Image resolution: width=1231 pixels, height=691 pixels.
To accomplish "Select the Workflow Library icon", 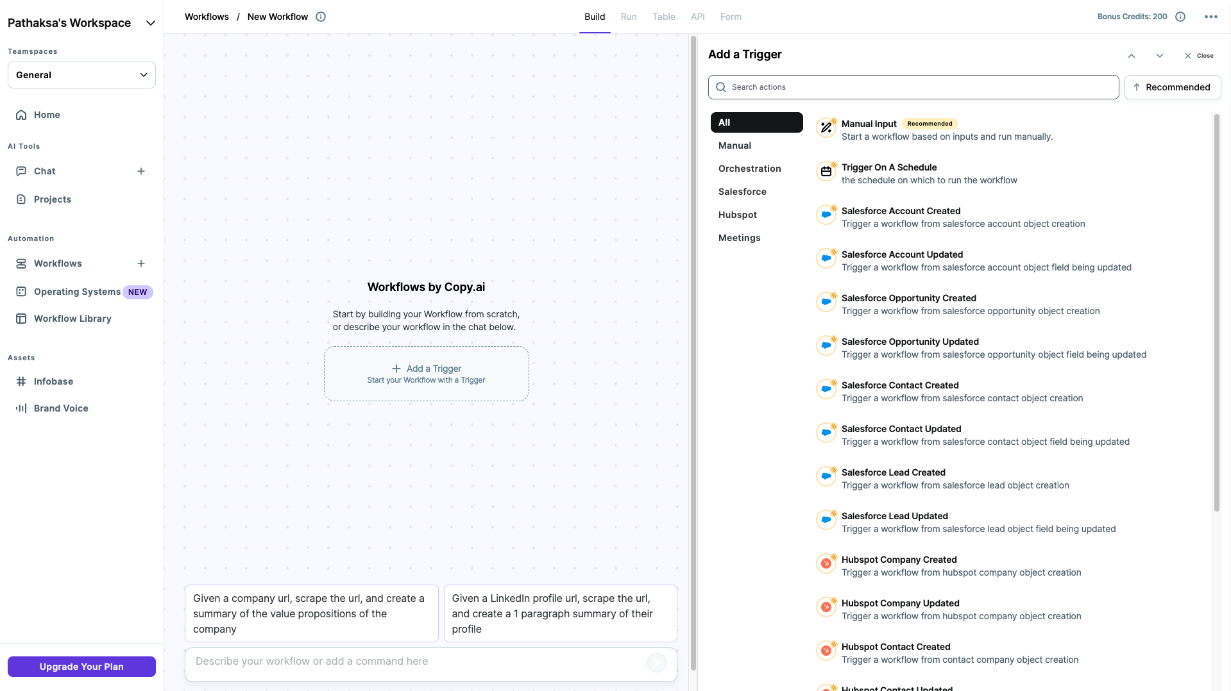I will point(22,319).
